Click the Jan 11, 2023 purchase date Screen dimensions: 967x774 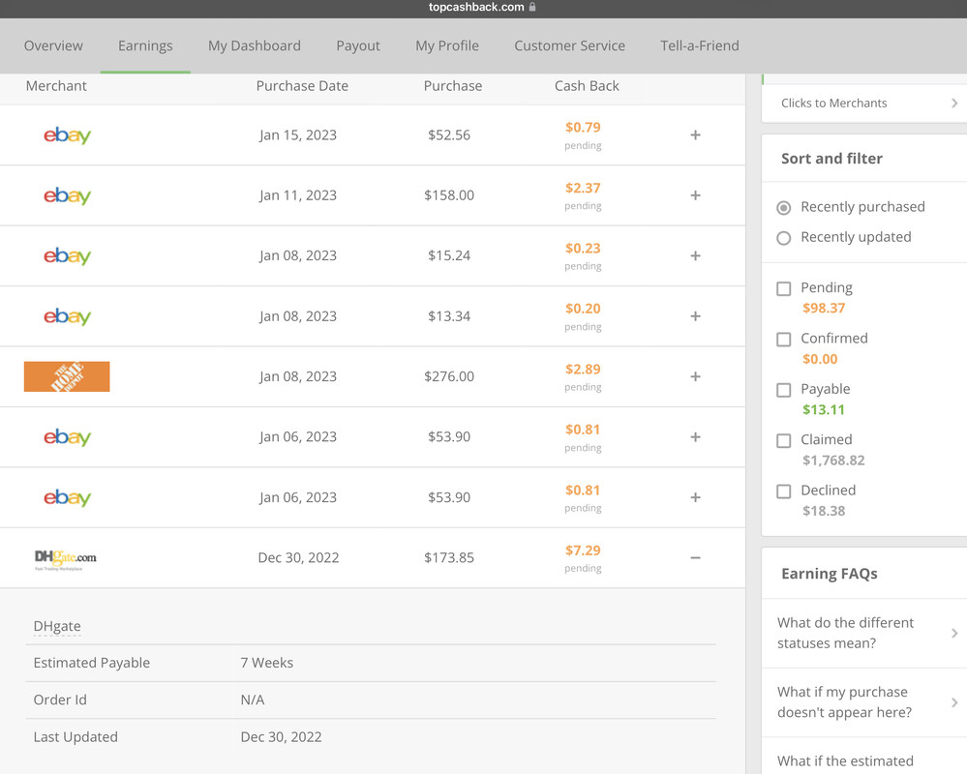[298, 195]
